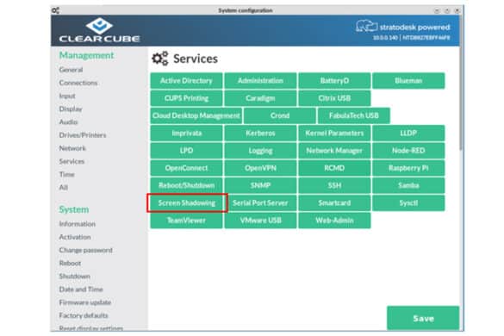This screenshot has width=504, height=336.
Task: Select the SNMP service
Action: tap(260, 185)
